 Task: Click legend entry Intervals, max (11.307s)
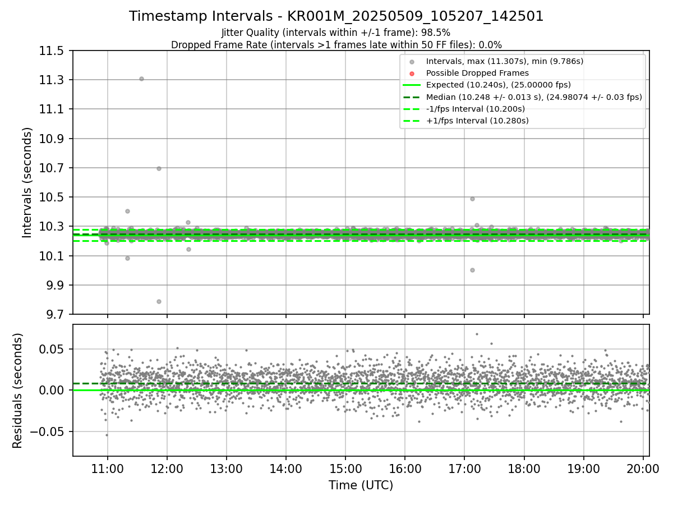tap(505, 61)
